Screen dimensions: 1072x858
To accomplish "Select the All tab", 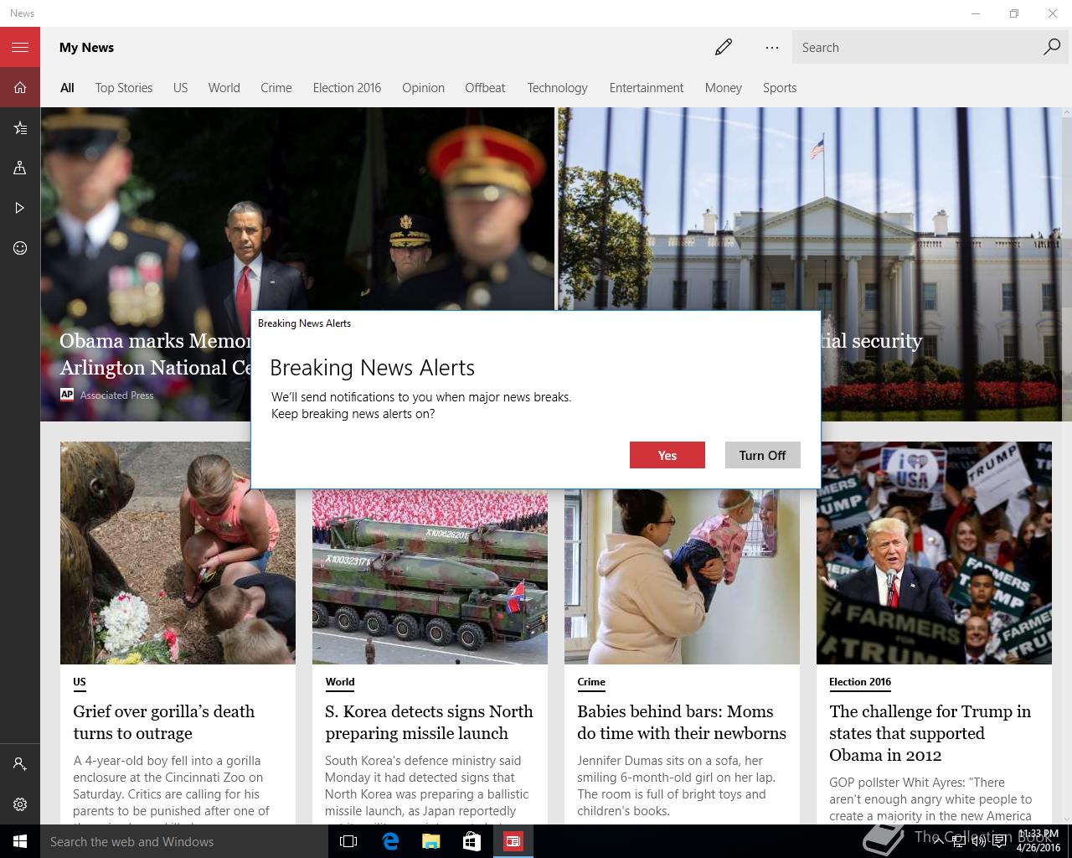I will tap(67, 88).
